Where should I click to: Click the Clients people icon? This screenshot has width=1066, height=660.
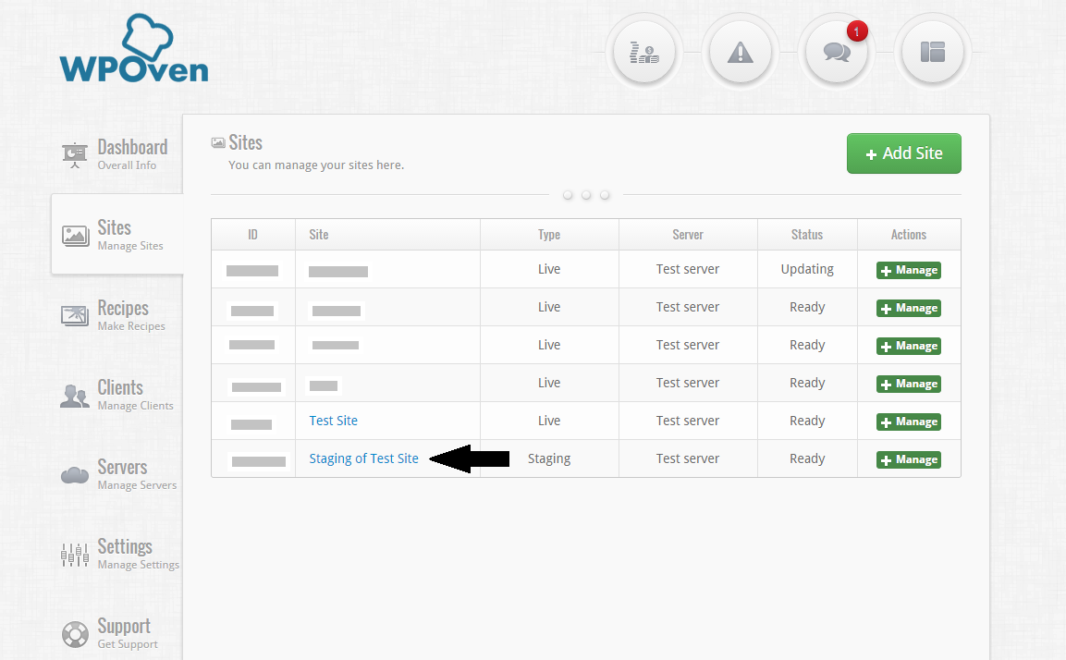pyautogui.click(x=74, y=395)
